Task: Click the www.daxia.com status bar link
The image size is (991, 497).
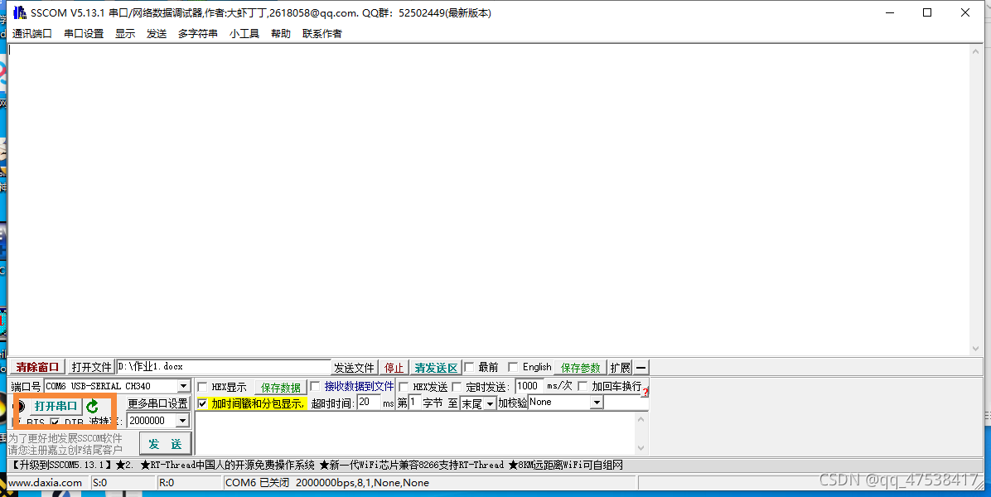Action: (x=46, y=482)
